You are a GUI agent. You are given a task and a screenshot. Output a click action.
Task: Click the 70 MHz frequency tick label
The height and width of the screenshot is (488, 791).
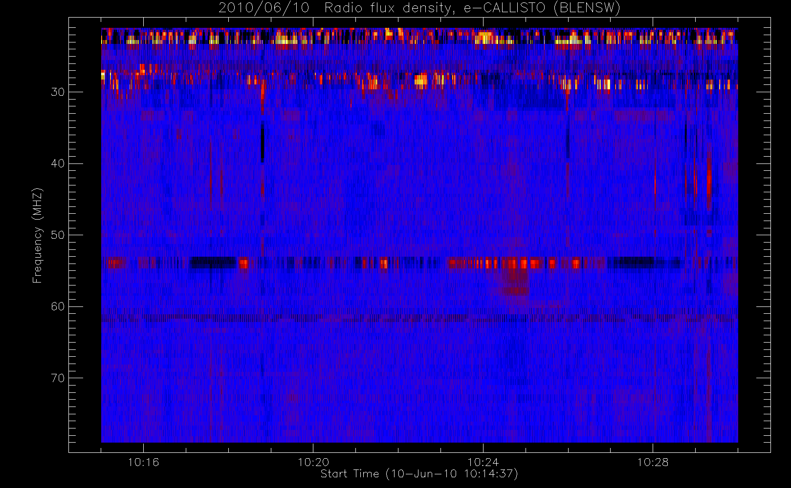point(58,378)
